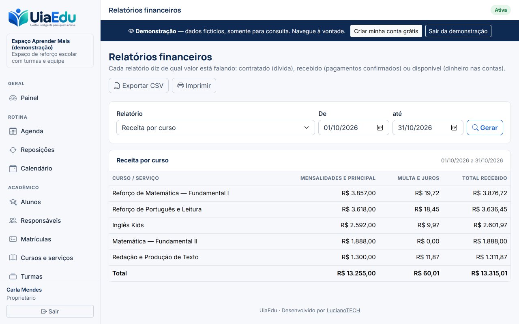Click the Redação e Produção de Texto row
This screenshot has height=324, width=519.
pyautogui.click(x=310, y=257)
